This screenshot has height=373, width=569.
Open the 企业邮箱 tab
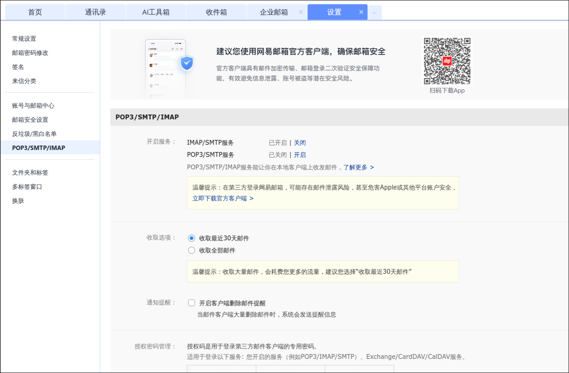tap(274, 12)
